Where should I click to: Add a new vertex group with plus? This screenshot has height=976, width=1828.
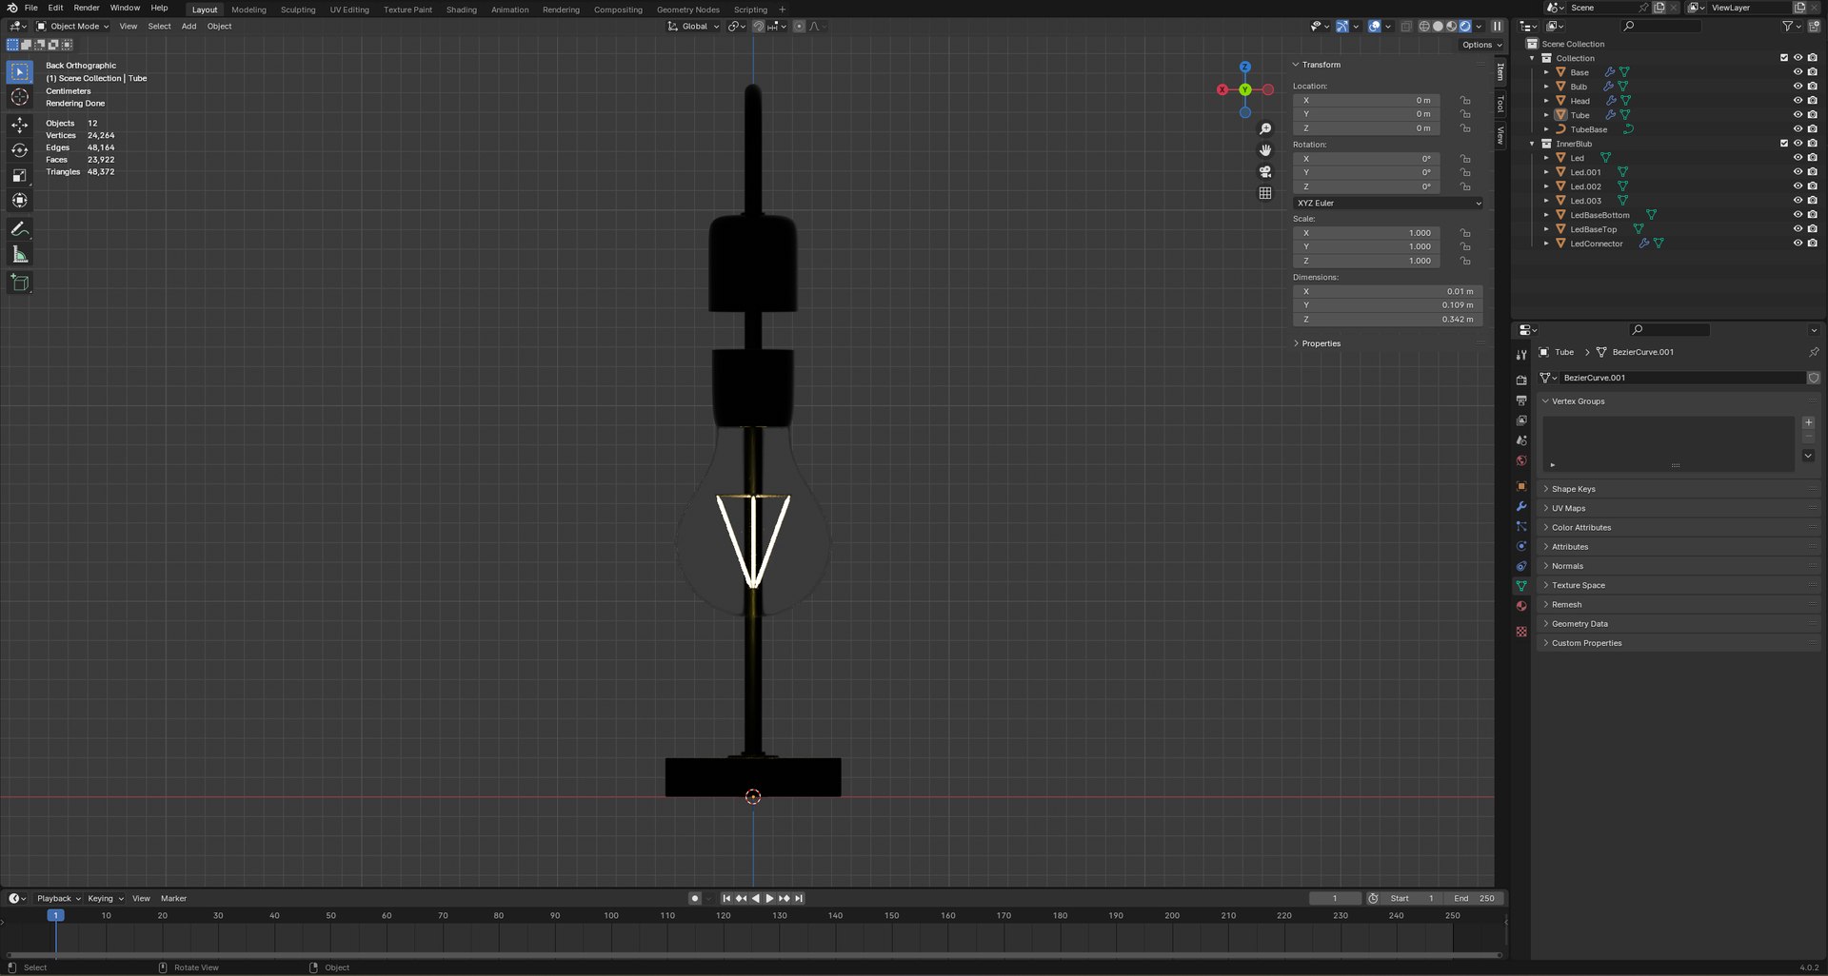tap(1808, 422)
